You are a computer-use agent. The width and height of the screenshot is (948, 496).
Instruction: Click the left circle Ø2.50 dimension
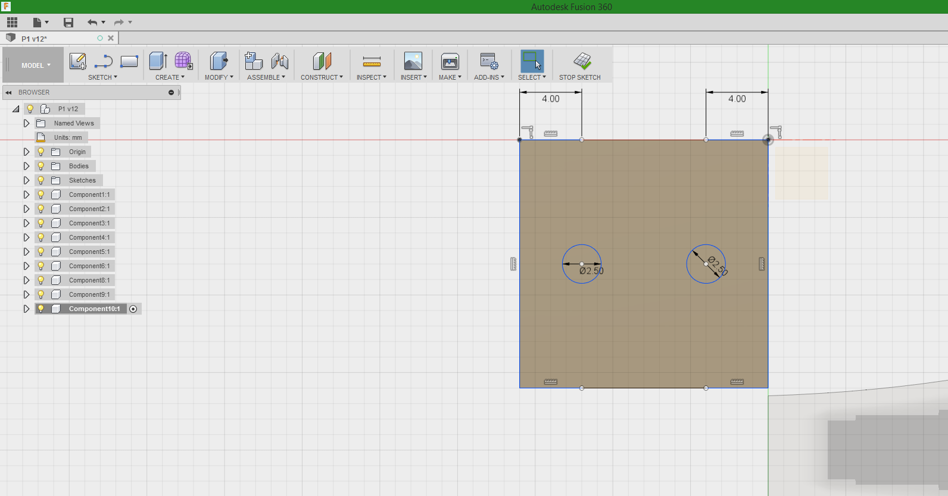[591, 271]
